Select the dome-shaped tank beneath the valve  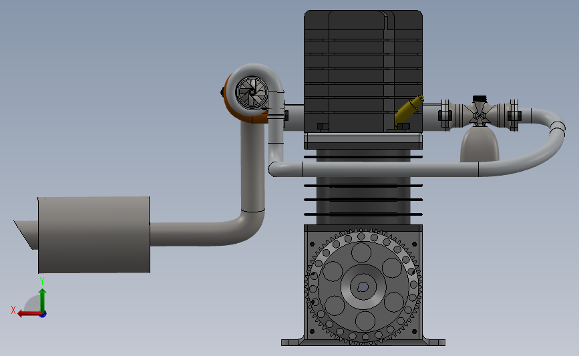click(x=479, y=144)
